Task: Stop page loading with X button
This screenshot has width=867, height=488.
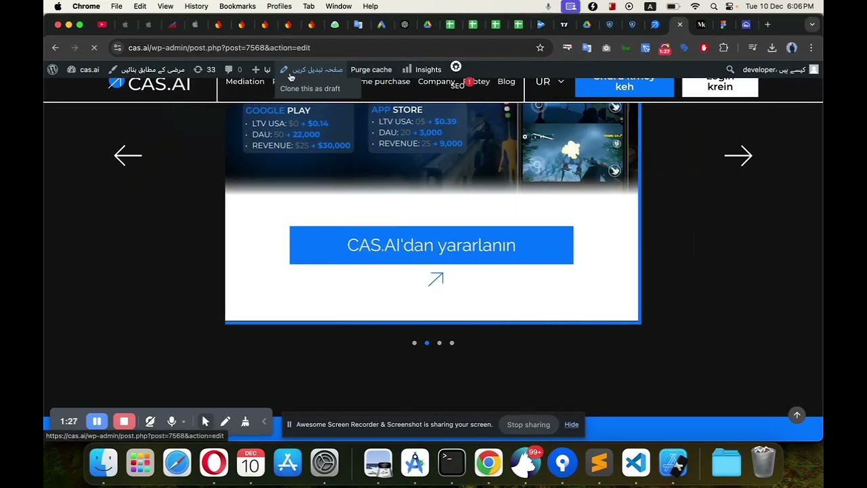Action: click(x=94, y=47)
